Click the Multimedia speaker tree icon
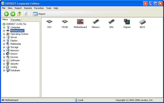 coord(8,44)
